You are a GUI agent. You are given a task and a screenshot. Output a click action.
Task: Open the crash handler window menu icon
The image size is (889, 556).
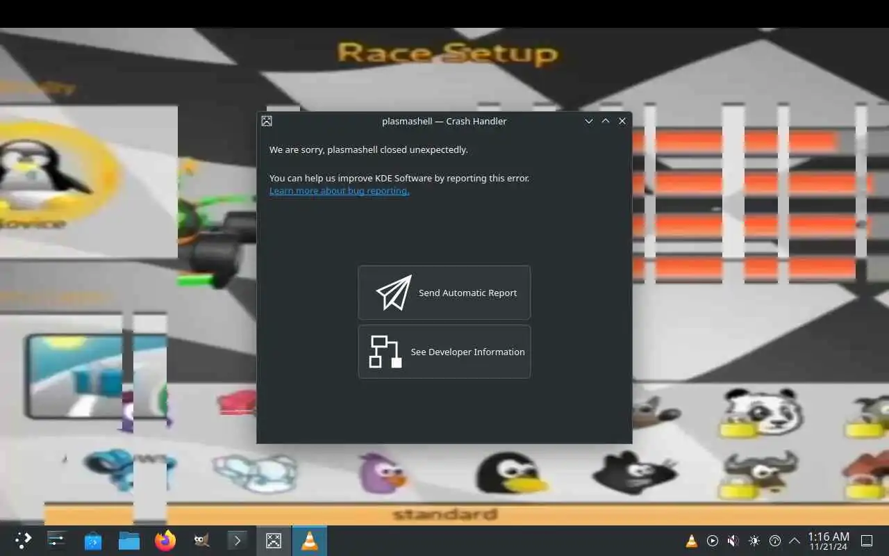coord(267,121)
